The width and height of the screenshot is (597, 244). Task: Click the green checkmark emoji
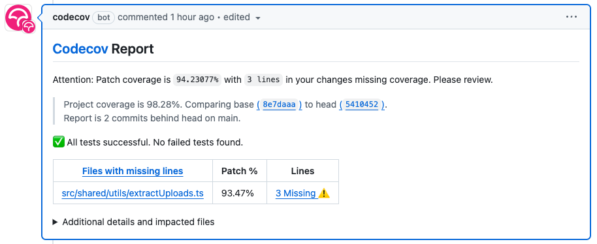point(59,142)
